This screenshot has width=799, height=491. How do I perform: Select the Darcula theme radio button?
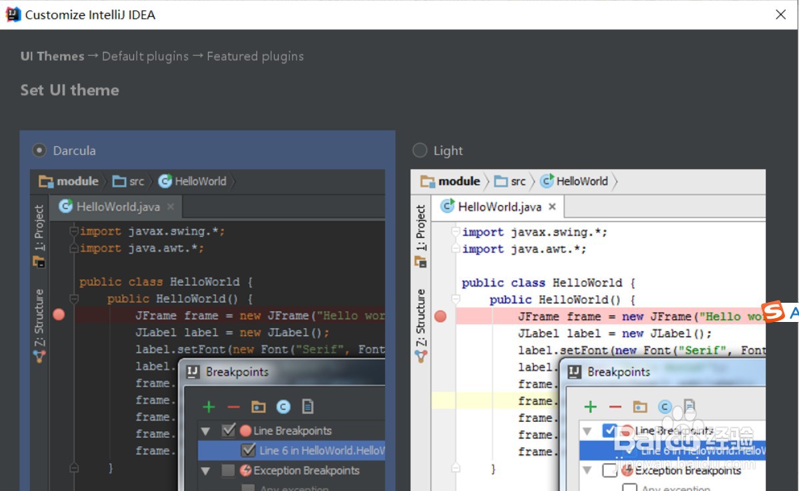(39, 150)
